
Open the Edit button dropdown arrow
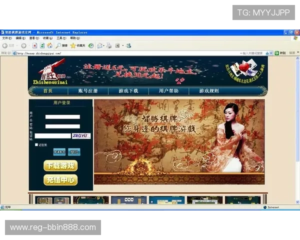pos(123,45)
